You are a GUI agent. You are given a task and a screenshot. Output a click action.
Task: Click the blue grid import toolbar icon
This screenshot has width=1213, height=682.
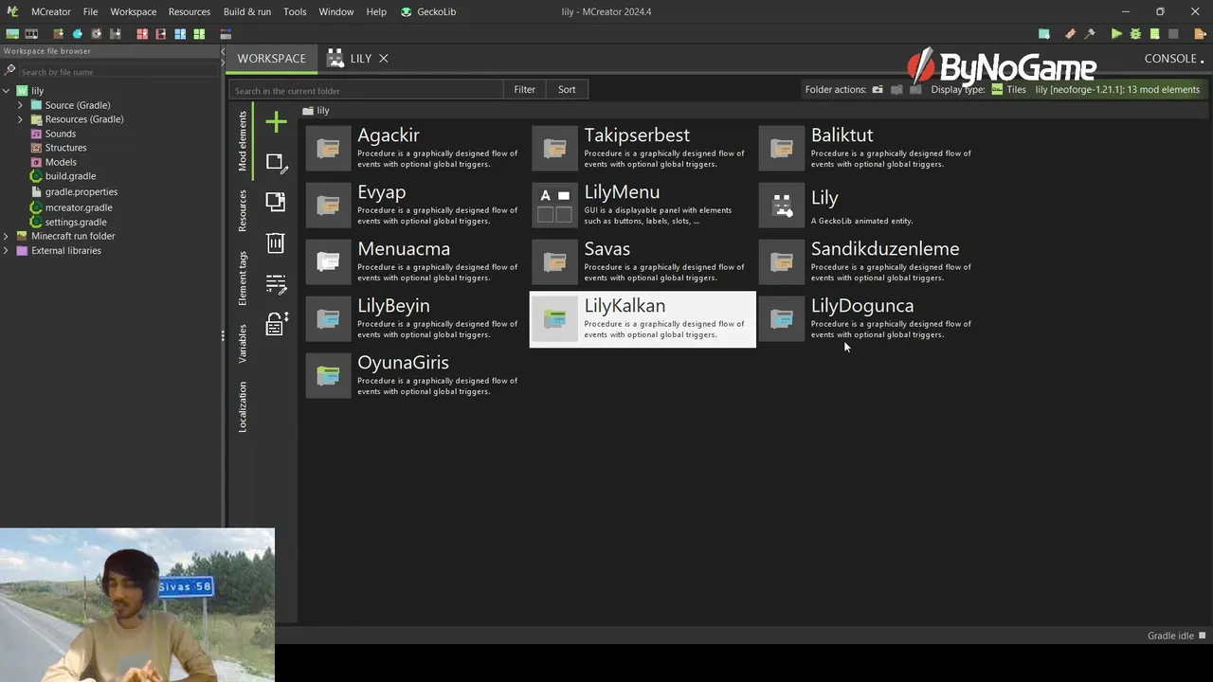point(180,34)
